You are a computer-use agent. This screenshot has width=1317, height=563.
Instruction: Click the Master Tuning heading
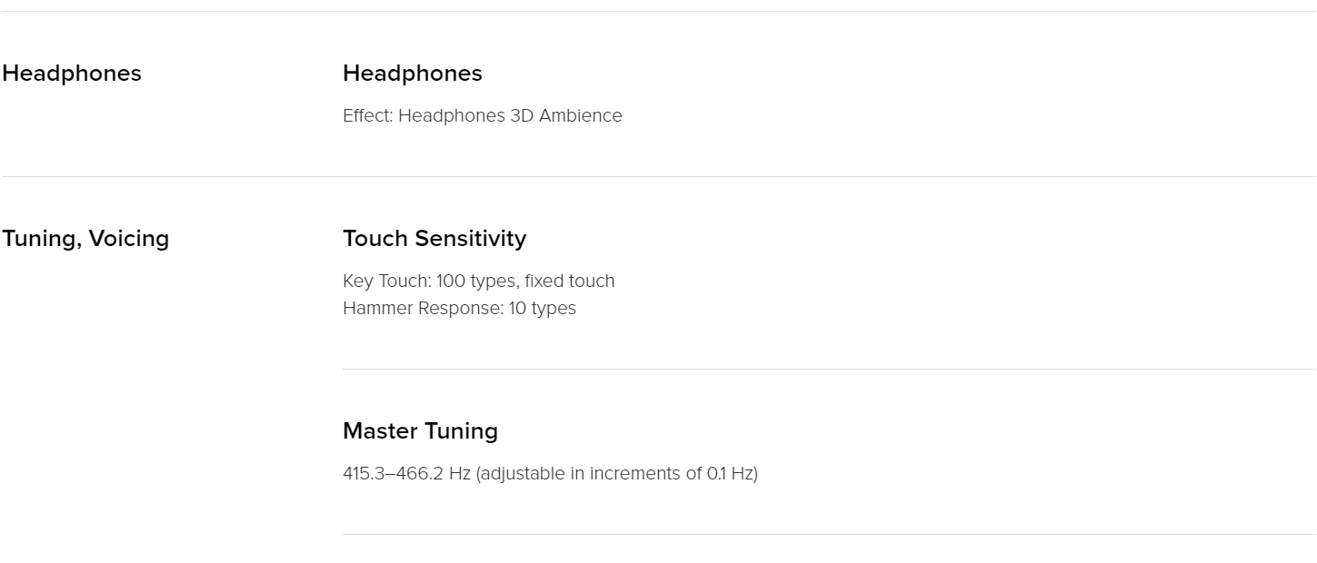pos(420,431)
